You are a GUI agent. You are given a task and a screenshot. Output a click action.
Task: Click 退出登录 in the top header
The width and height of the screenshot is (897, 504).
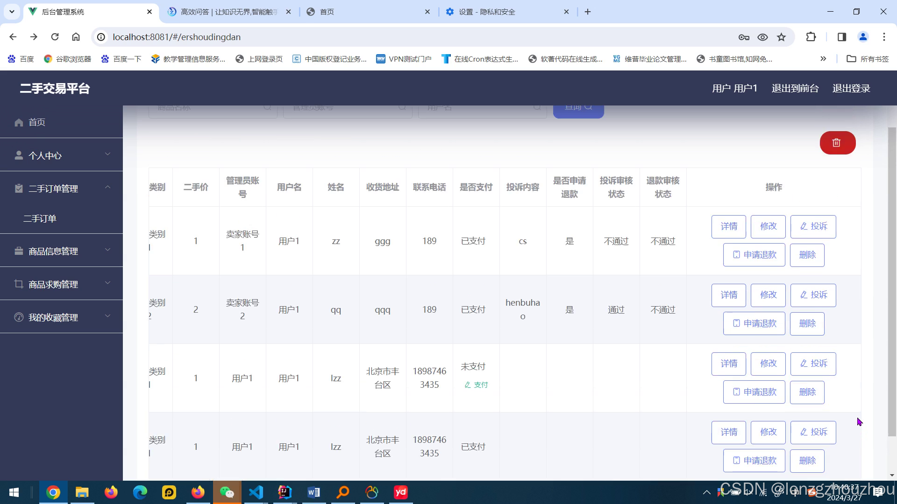[851, 88]
